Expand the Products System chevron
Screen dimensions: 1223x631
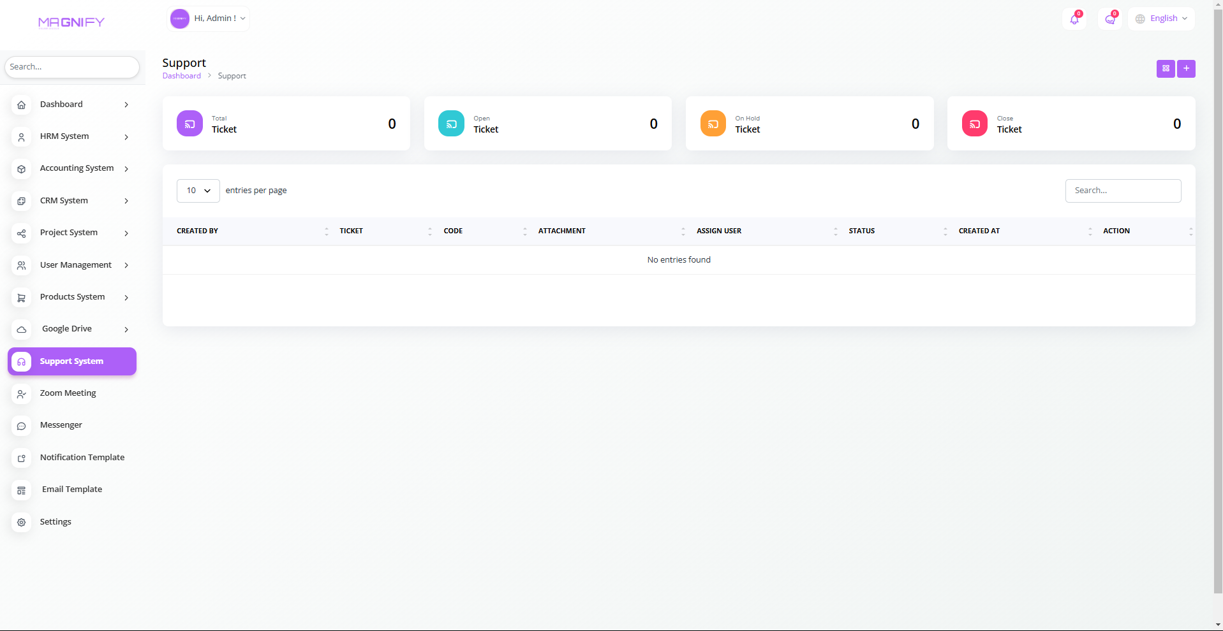tap(126, 298)
